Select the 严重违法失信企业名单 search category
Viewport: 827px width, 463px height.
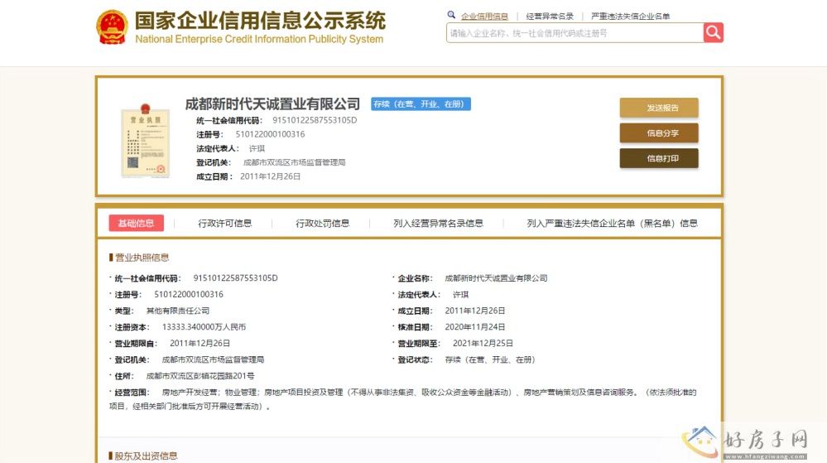(x=630, y=17)
